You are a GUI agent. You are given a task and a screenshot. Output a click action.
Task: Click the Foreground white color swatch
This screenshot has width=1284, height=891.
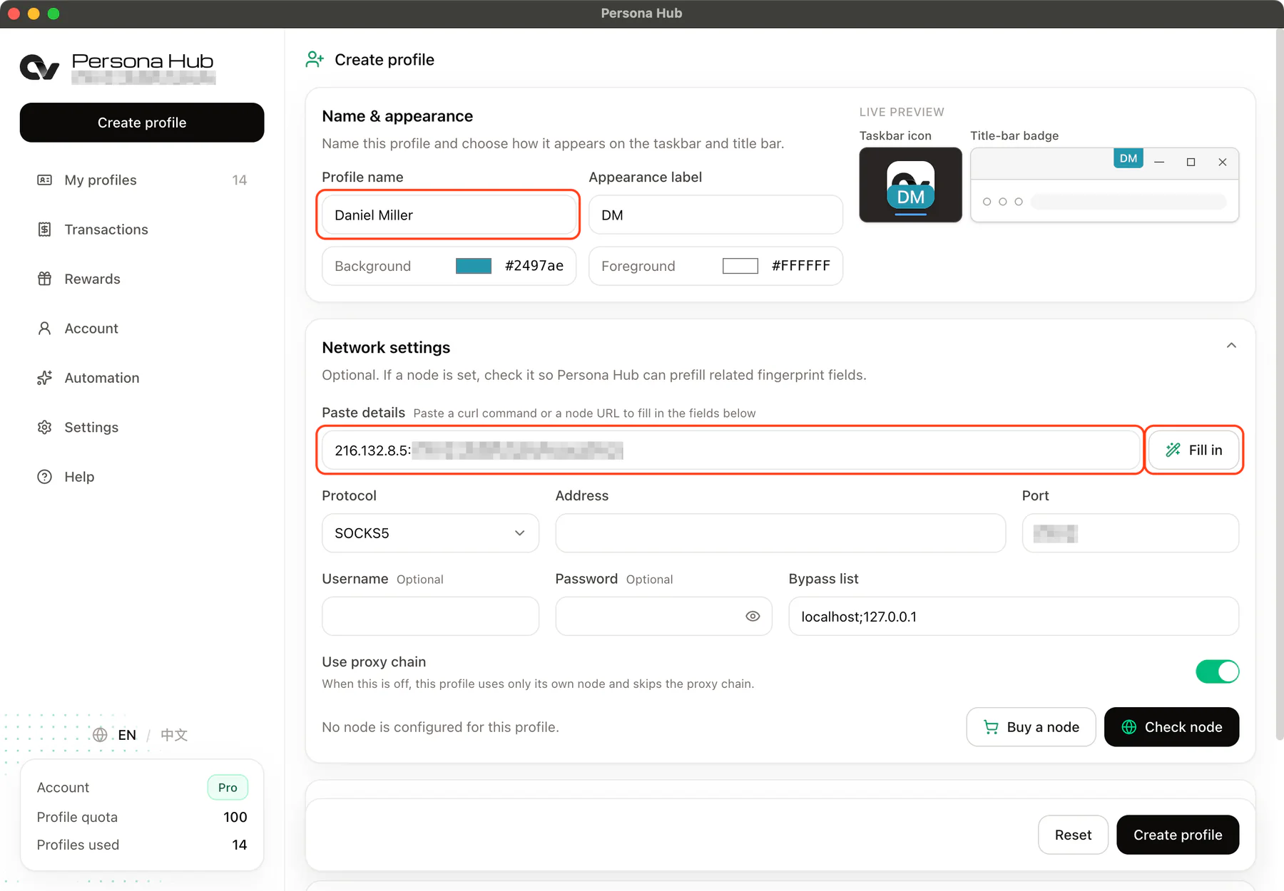coord(740,266)
